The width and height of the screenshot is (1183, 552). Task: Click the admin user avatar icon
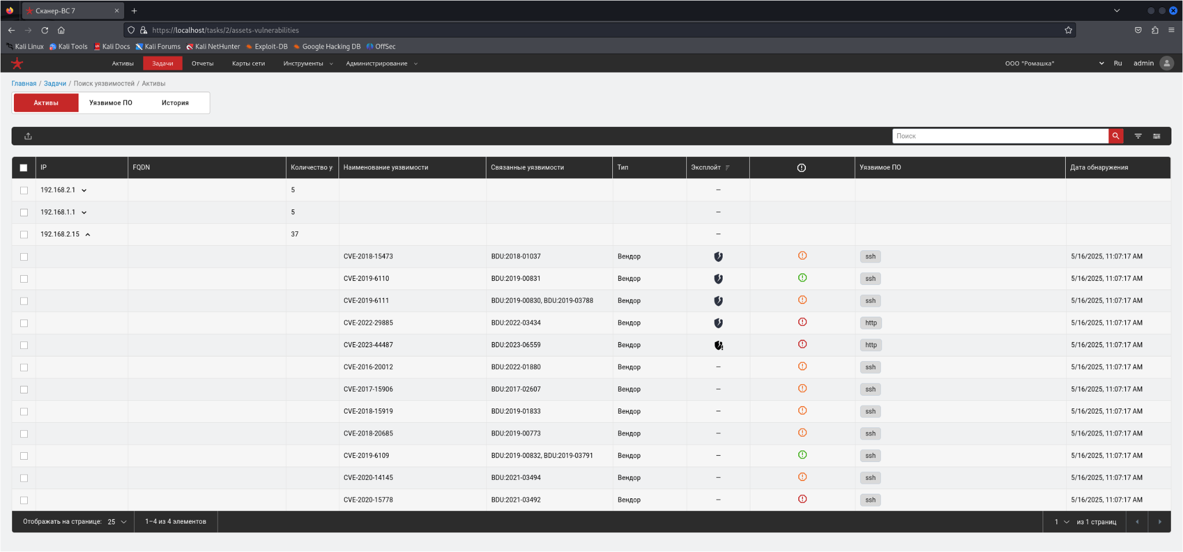[1167, 63]
